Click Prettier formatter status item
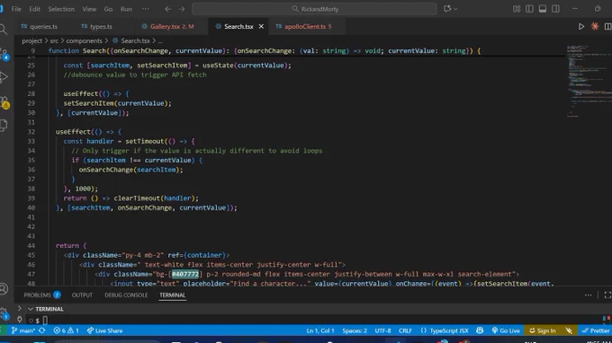 click(x=595, y=330)
